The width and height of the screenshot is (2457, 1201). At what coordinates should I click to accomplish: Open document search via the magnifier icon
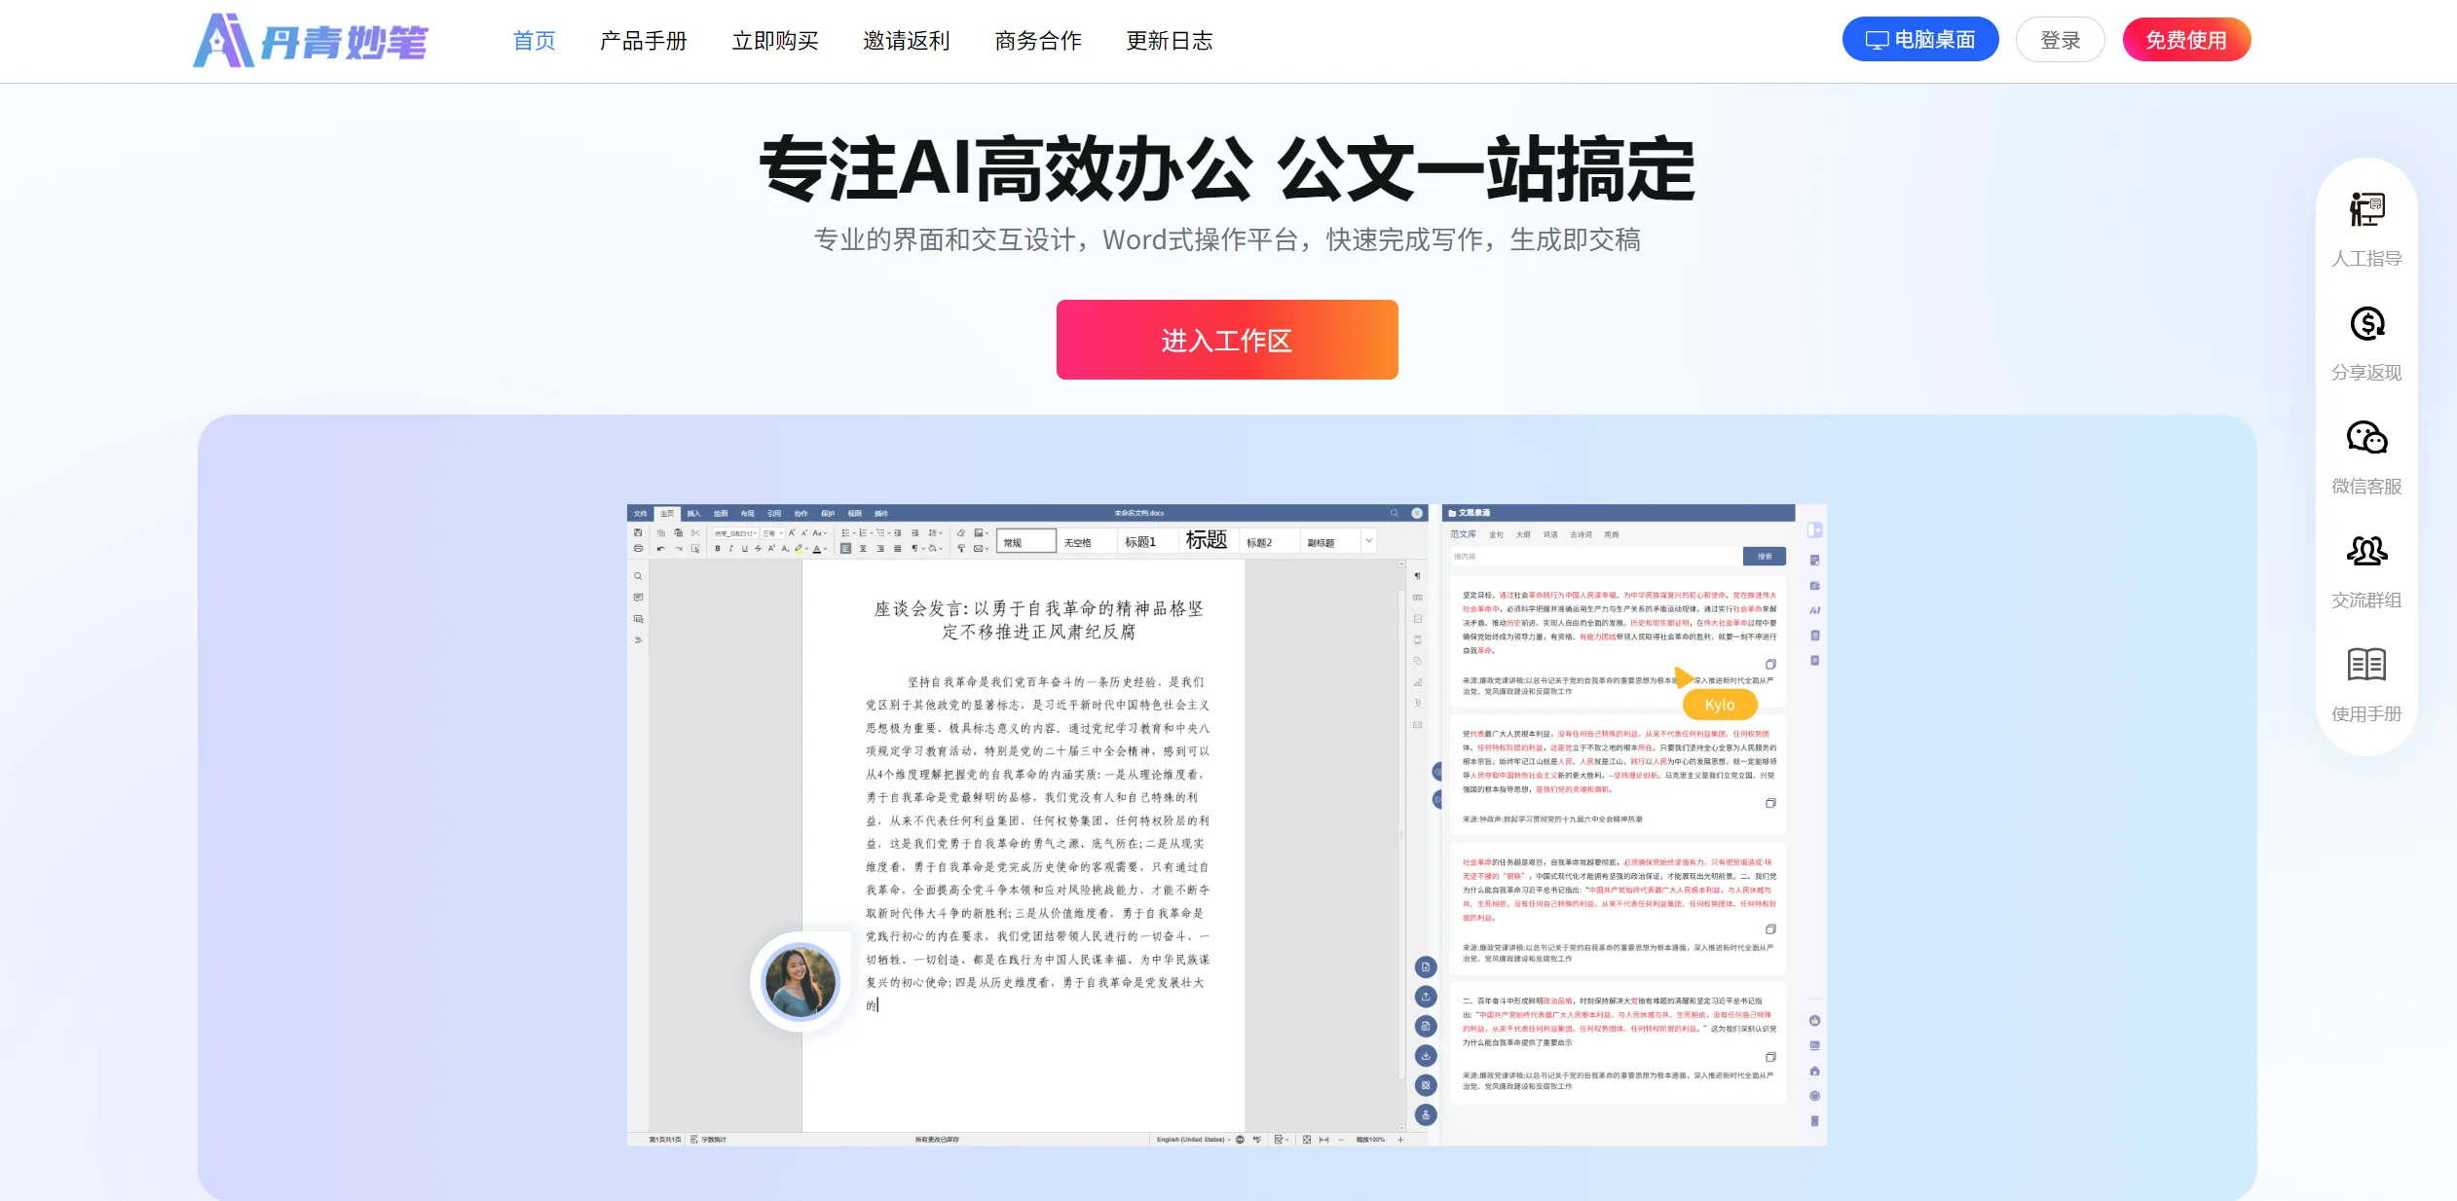(x=1394, y=511)
